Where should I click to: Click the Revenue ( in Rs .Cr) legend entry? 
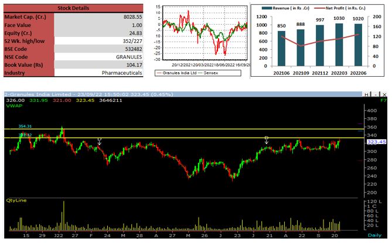(285, 8)
